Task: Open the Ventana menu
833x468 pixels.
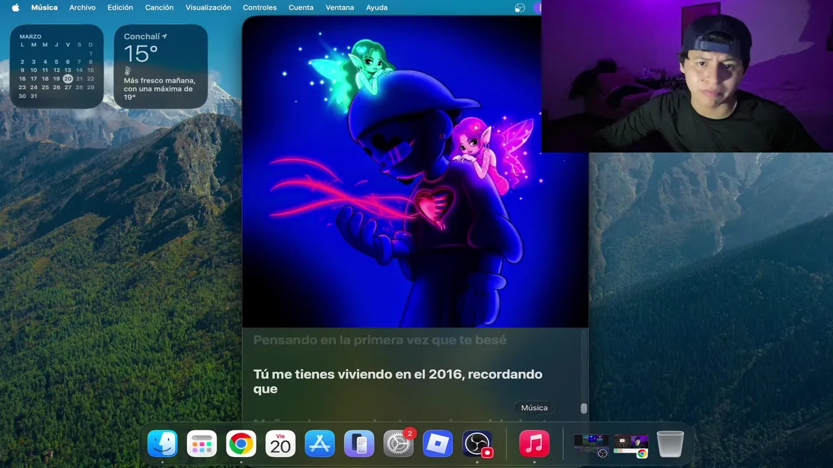Action: pyautogui.click(x=340, y=8)
